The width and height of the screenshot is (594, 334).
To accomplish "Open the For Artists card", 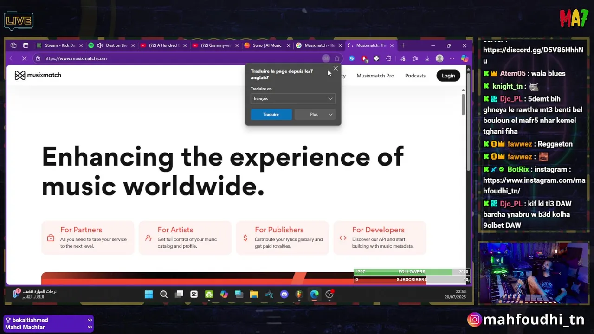I will tap(185, 238).
